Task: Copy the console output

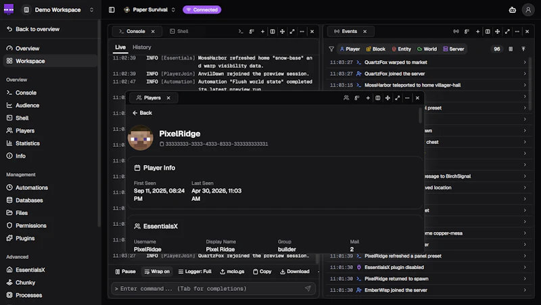Action: [x=262, y=272]
